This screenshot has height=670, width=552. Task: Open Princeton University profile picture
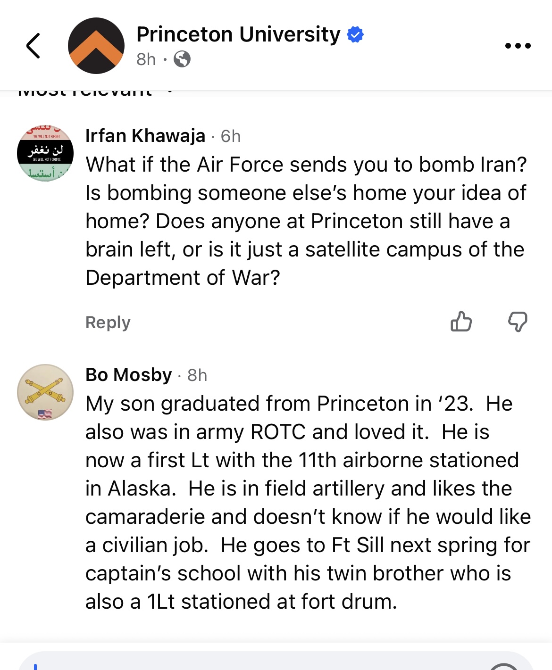coord(96,46)
